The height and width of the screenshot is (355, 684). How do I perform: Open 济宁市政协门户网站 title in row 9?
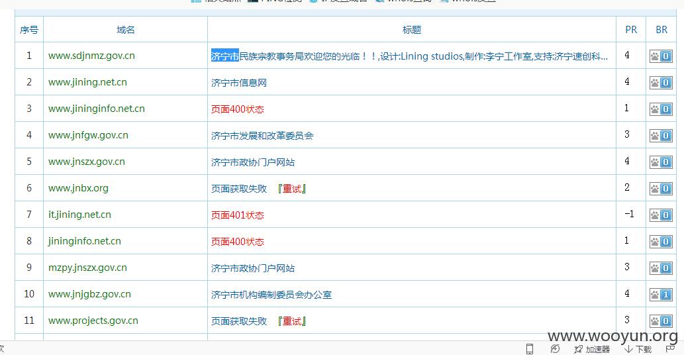click(x=253, y=268)
